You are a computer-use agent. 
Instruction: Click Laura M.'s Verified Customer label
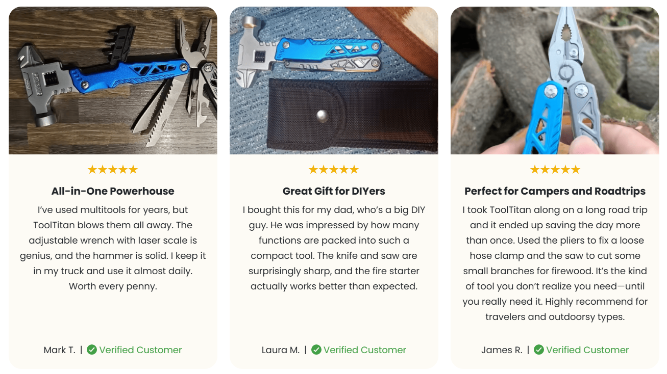pos(365,350)
